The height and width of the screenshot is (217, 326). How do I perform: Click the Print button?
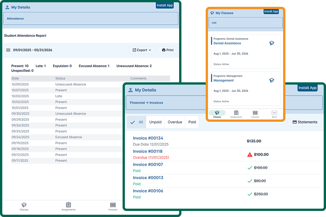(167, 50)
